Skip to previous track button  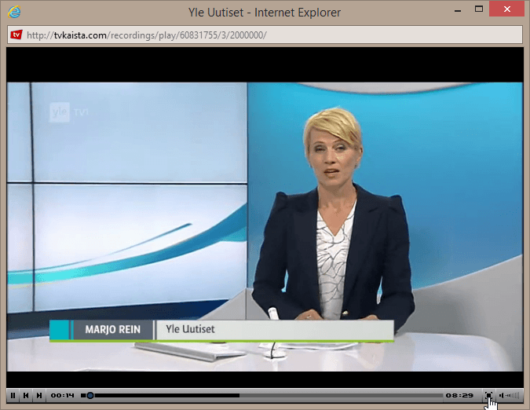(26, 395)
